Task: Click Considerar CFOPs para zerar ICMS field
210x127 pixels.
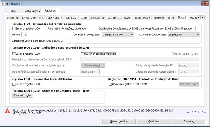Action: tap(133, 41)
